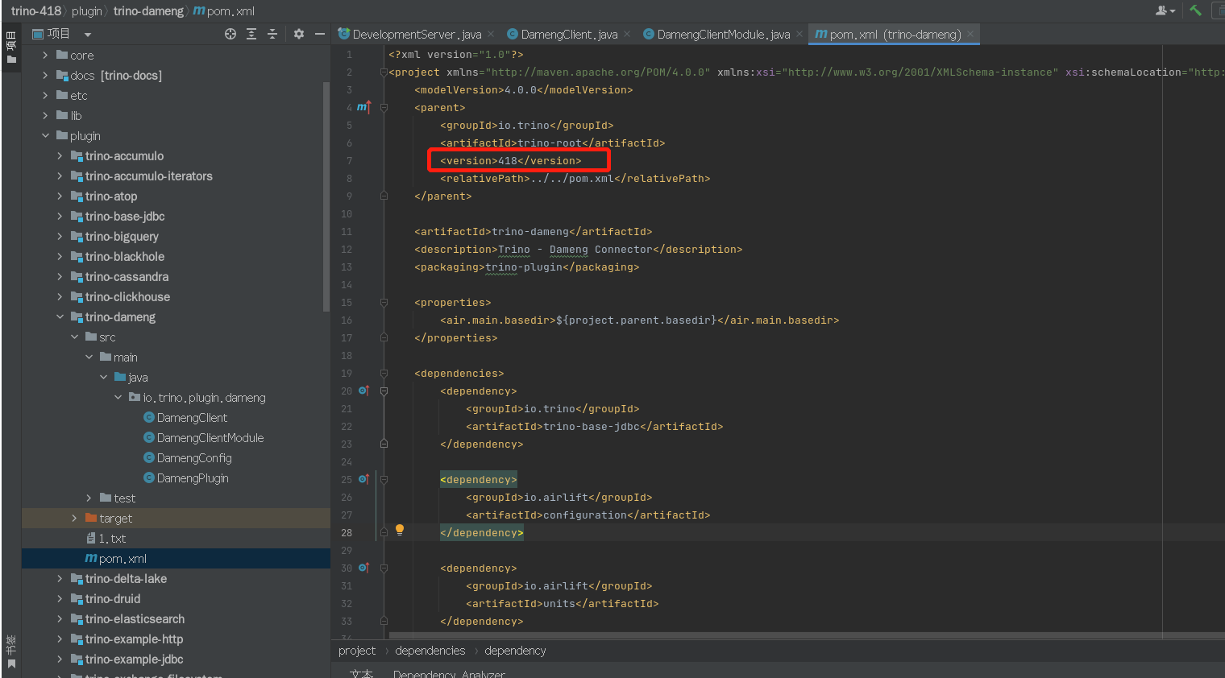1225x678 pixels.
Task: Click the class icon beside DamengClient
Action: point(149,417)
